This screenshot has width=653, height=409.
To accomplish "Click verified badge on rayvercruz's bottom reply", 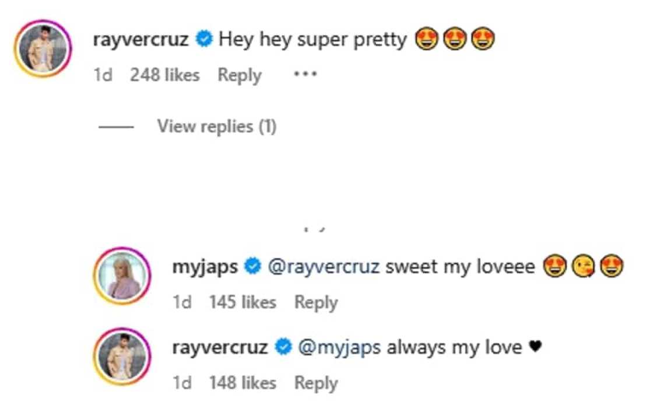I will point(283,348).
